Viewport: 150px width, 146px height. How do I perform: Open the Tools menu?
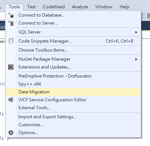[x=14, y=7]
